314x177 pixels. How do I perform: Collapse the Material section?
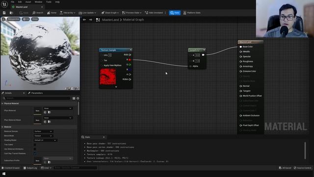point(2,127)
